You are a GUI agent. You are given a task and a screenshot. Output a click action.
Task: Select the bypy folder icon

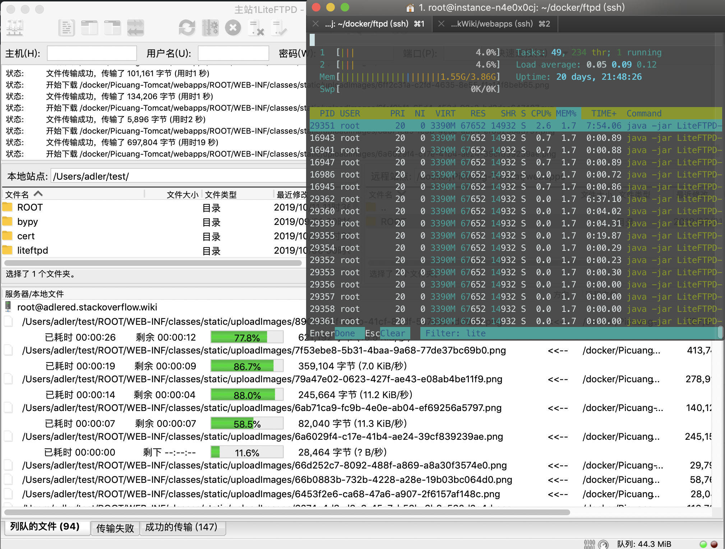[x=7, y=221]
